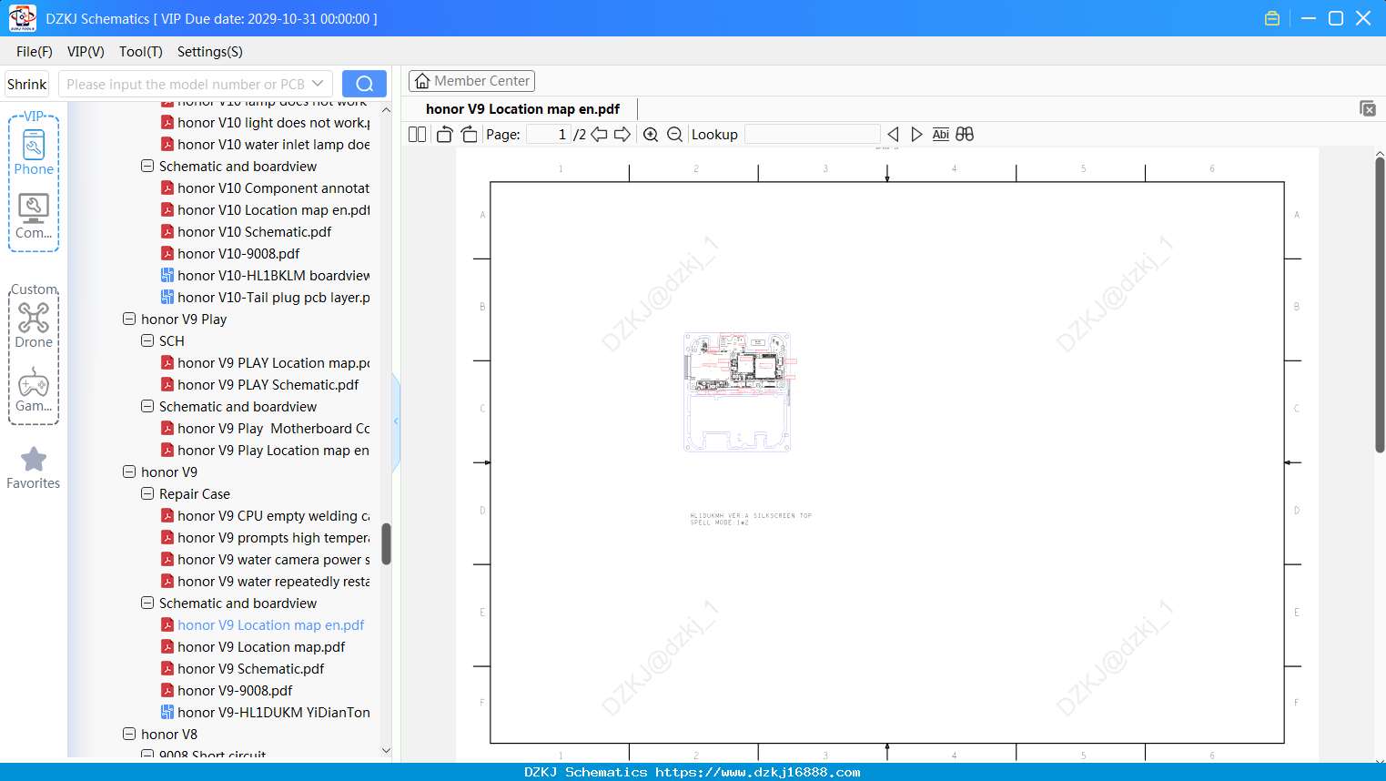Focus the model number search field
This screenshot has height=781, width=1386.
[186, 84]
